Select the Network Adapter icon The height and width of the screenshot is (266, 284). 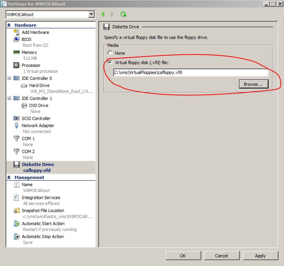coord(16,126)
